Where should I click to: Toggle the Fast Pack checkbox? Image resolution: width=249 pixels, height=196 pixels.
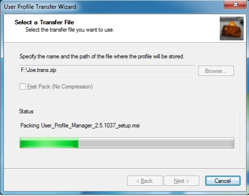coord(22,87)
